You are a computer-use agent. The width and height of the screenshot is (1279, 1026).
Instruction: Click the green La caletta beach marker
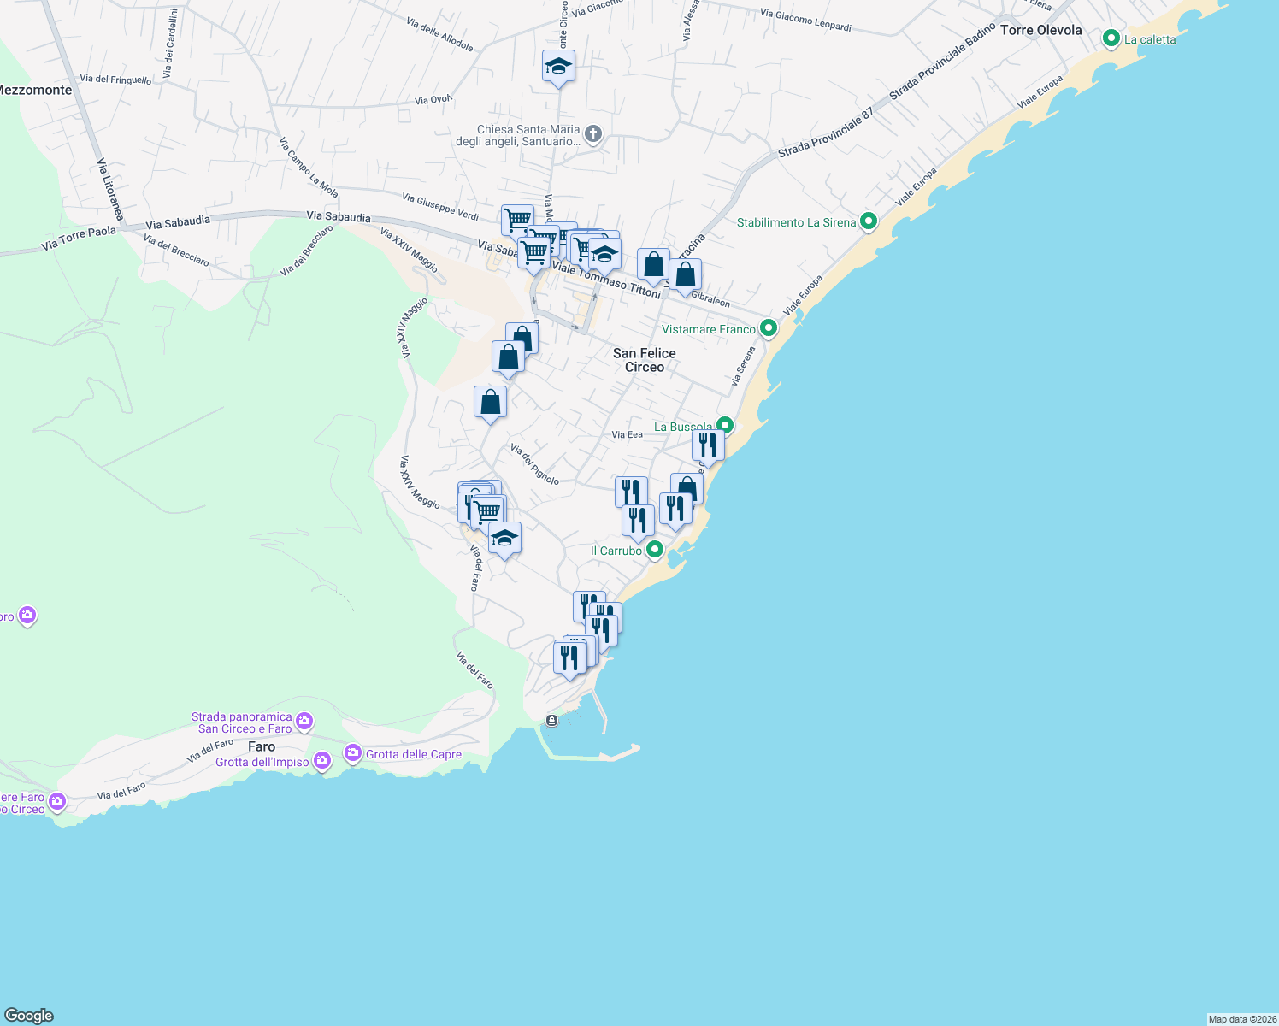coord(1111,39)
